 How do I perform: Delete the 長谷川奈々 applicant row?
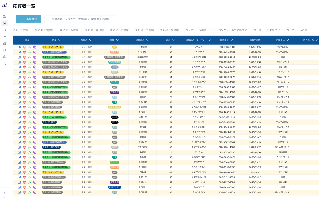click(24, 52)
